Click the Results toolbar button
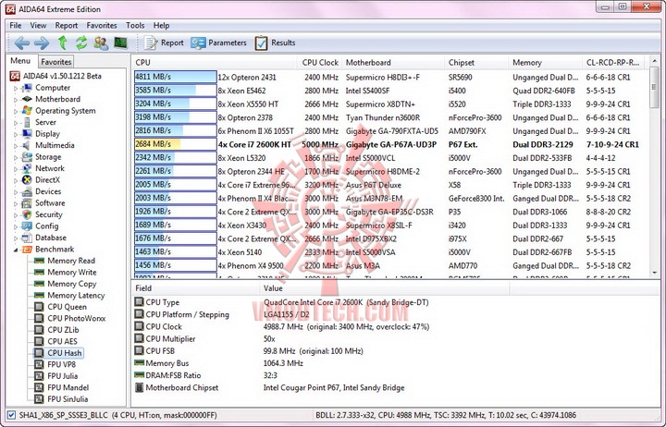 coord(276,43)
